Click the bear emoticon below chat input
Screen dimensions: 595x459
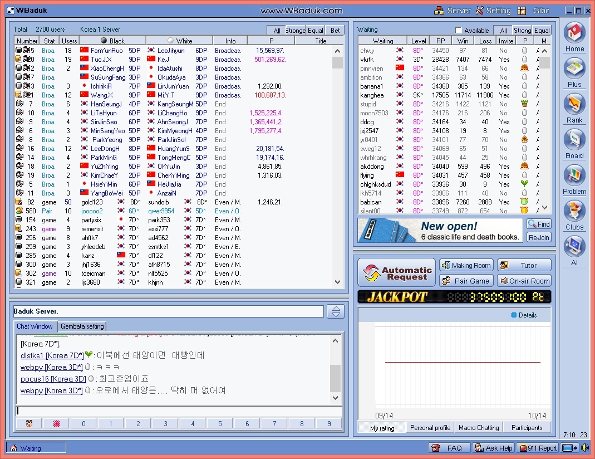point(29,424)
